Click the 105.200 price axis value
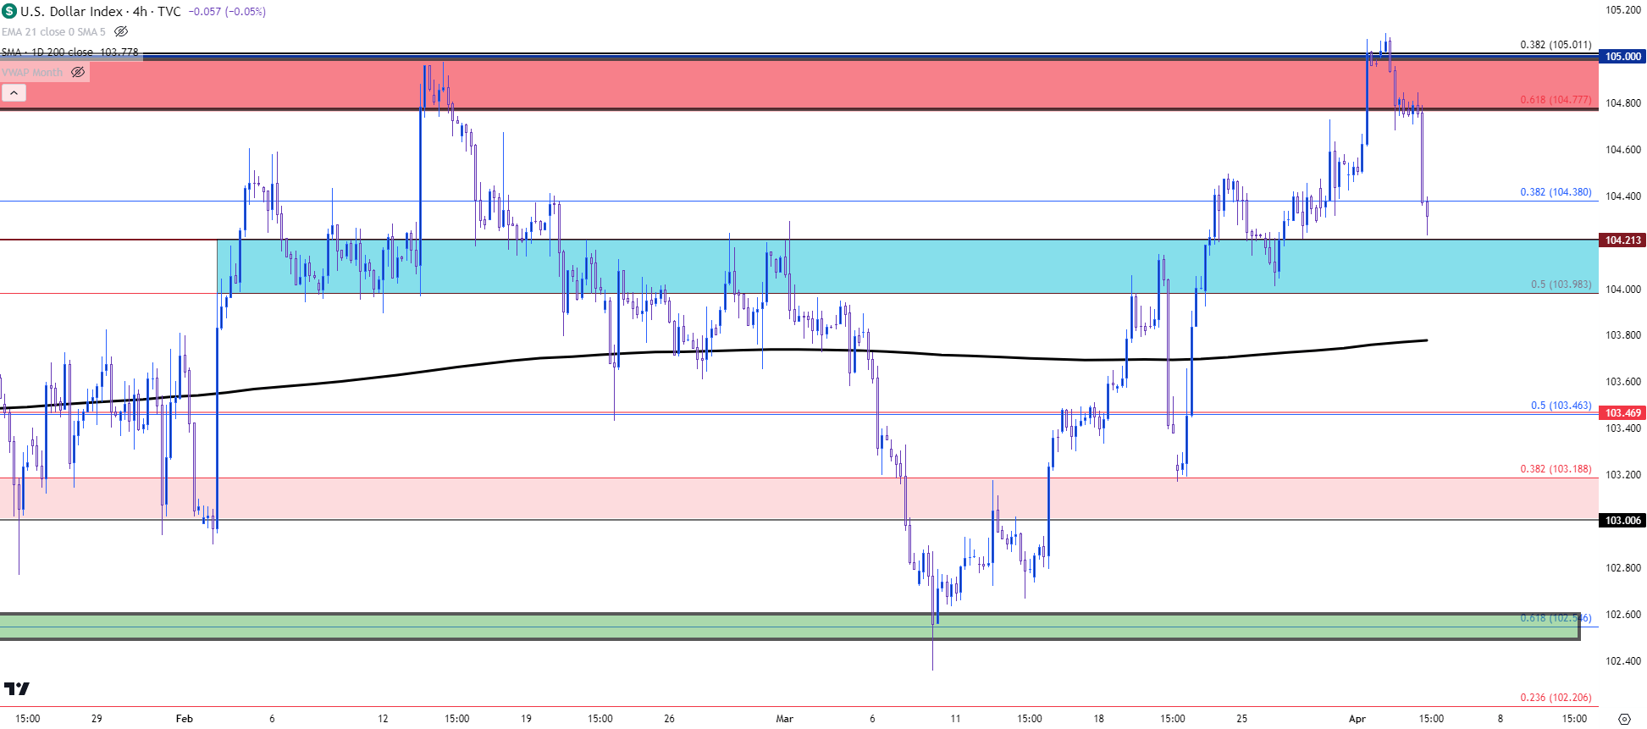Image resolution: width=1647 pixels, height=729 pixels. pyautogui.click(x=1623, y=10)
